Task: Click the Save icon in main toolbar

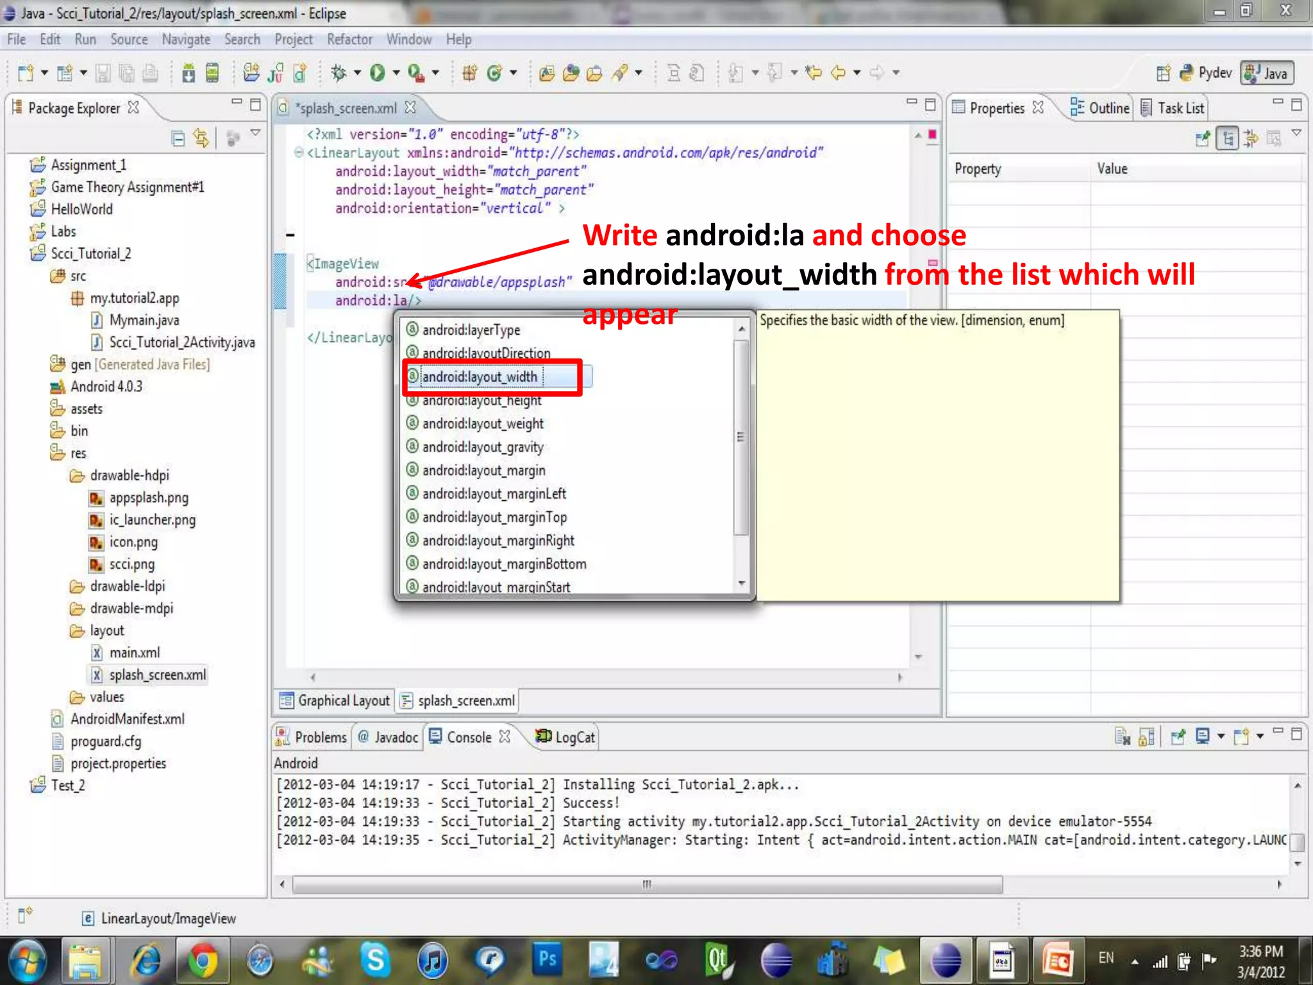Action: [103, 73]
